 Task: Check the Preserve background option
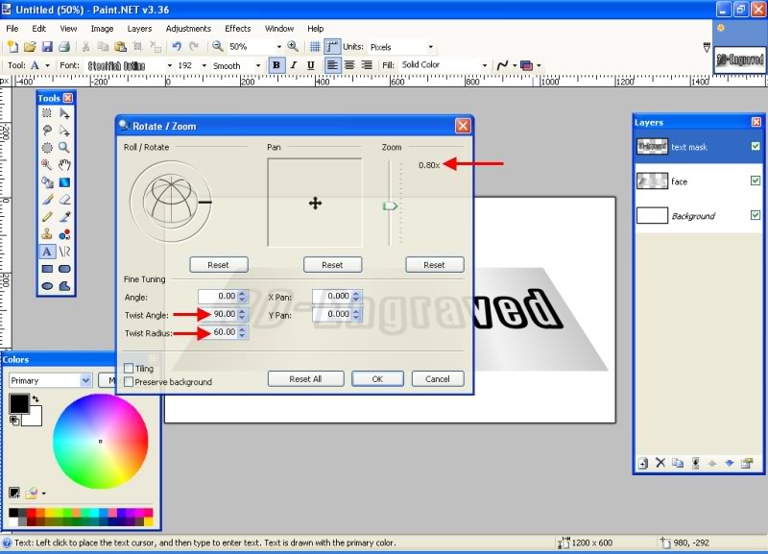tap(129, 382)
